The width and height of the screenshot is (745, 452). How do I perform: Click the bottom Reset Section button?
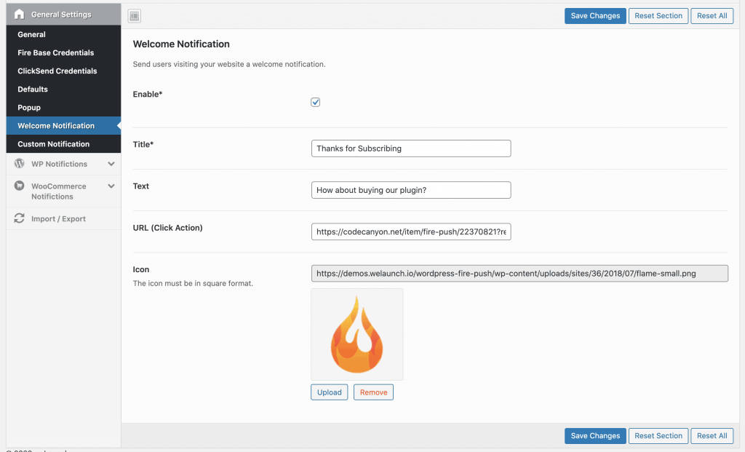pos(658,436)
